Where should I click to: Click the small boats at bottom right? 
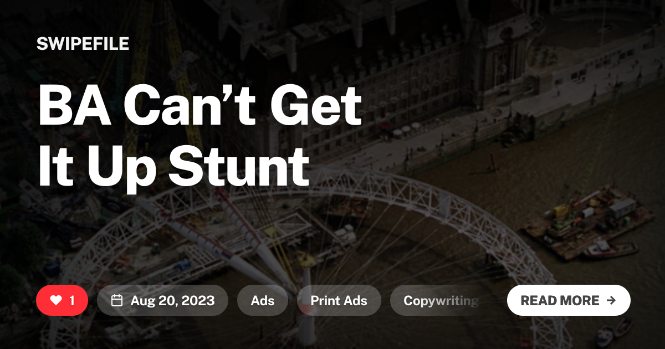point(613,331)
